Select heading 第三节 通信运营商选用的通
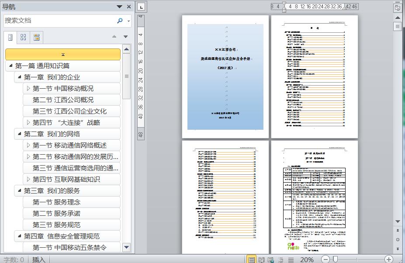 pos(72,168)
